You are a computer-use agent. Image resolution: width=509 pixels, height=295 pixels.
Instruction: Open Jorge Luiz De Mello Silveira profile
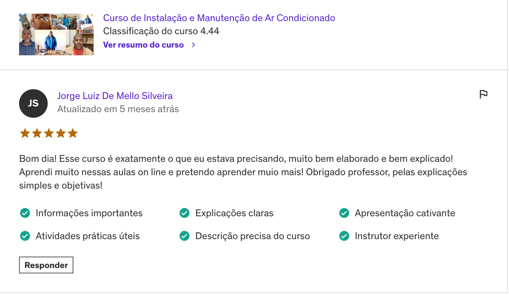coord(115,96)
